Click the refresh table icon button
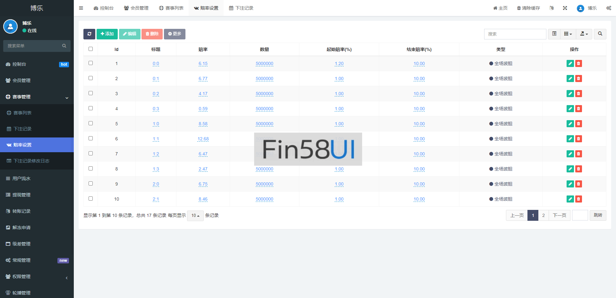This screenshot has height=298, width=616. point(89,34)
